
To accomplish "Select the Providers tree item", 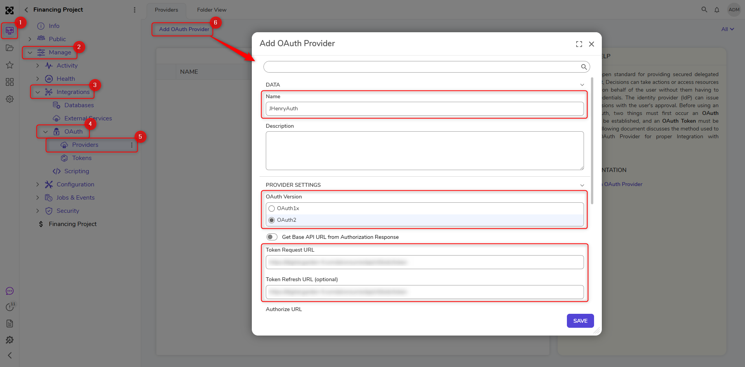I will click(85, 145).
